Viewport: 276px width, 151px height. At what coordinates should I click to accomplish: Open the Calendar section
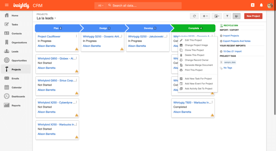pos(17,87)
